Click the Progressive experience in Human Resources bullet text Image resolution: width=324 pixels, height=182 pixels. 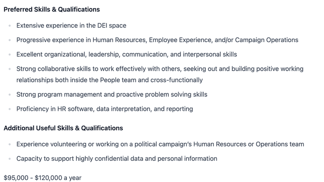(x=157, y=40)
